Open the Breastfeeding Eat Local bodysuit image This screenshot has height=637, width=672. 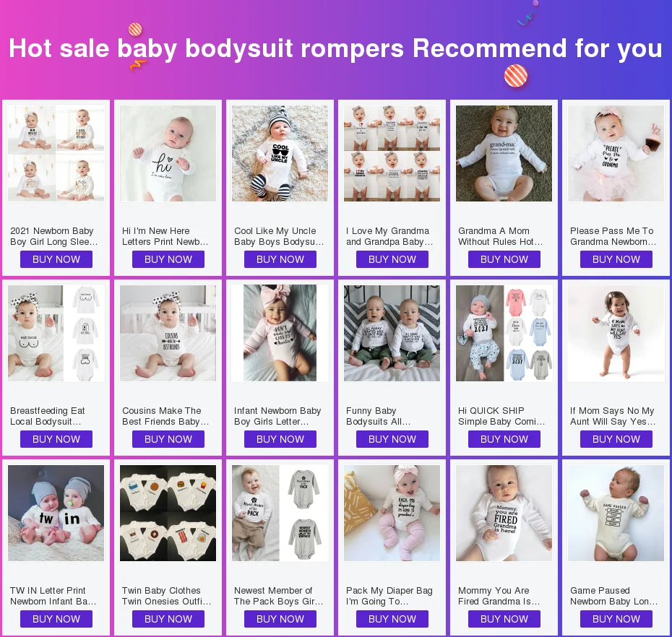point(56,333)
